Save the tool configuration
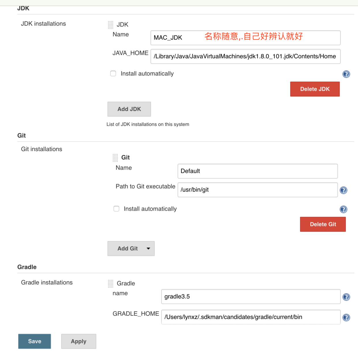 tap(35, 341)
